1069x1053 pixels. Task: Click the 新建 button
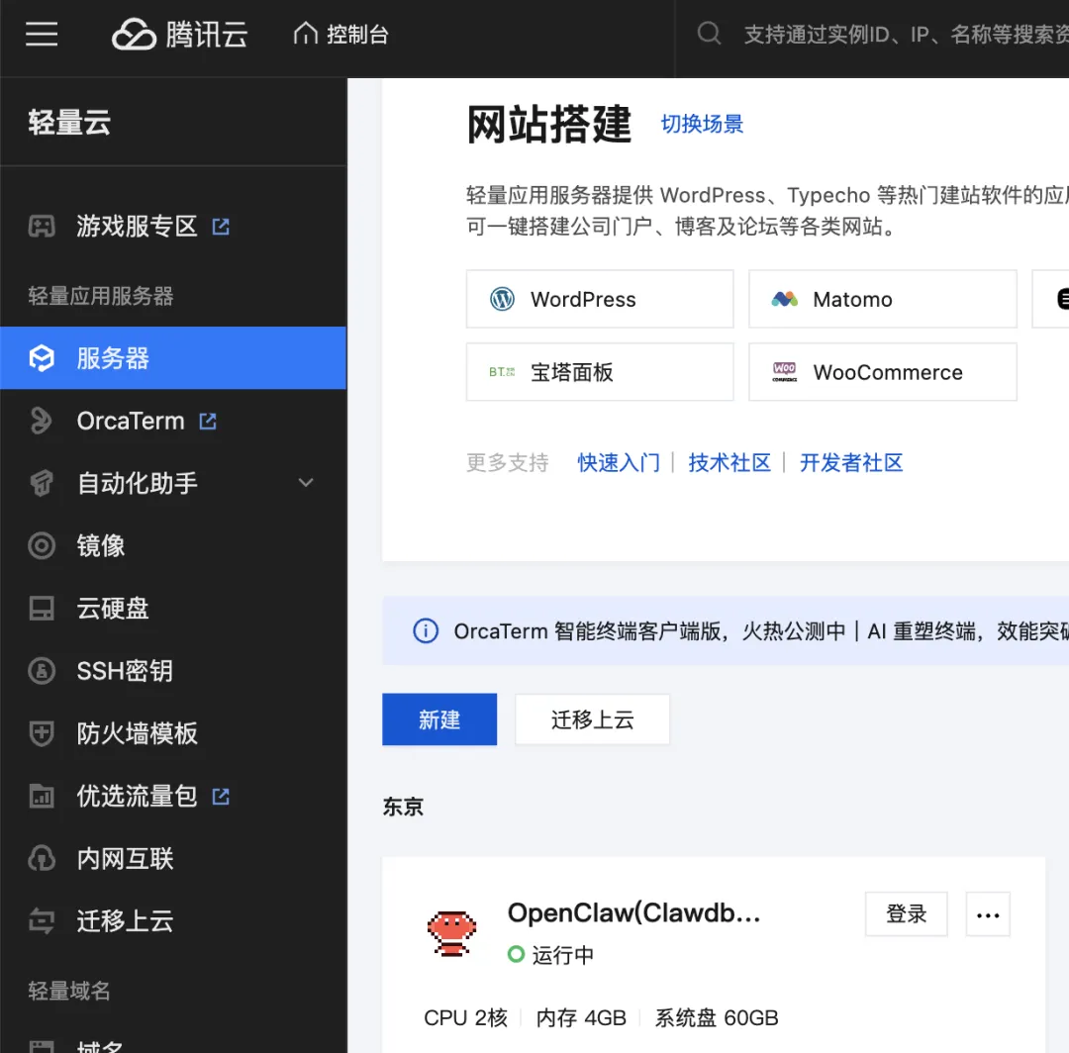coord(439,719)
